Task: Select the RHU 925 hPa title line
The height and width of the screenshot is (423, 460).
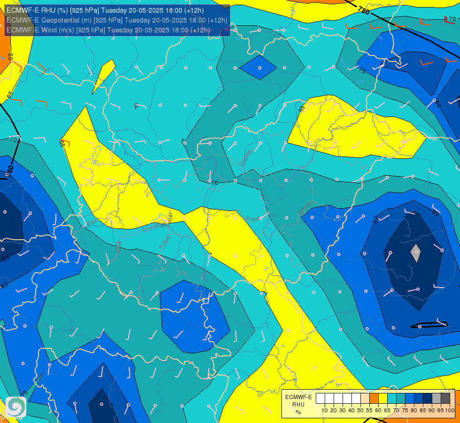Action: click(105, 10)
